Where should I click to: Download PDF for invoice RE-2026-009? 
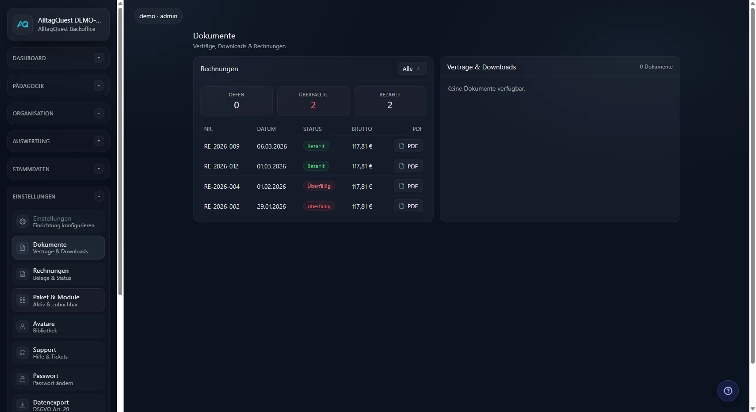tap(408, 146)
